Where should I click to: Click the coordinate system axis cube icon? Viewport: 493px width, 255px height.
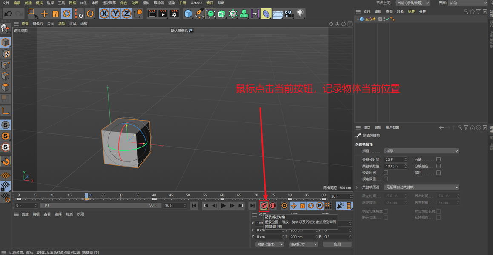click(x=138, y=14)
